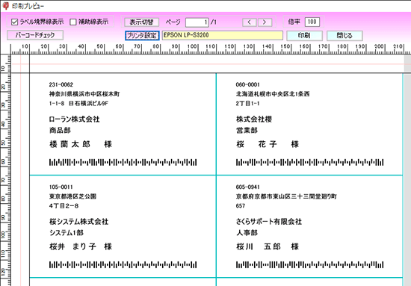Click recipient name 楼蘭太郎 様
411x286 pixels.
click(81, 144)
